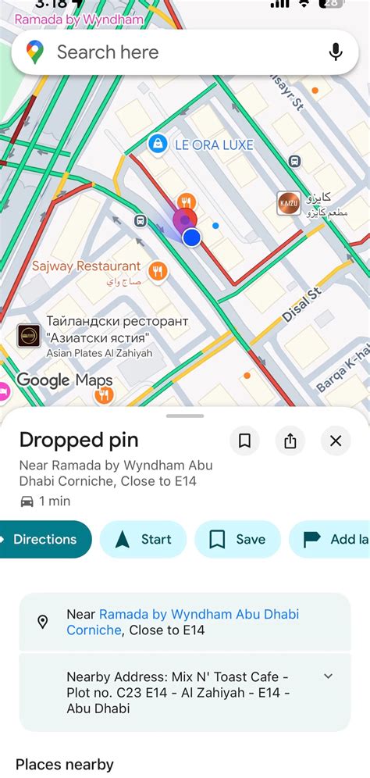Tap the Directions button
Image resolution: width=370 pixels, height=778 pixels.
click(x=45, y=539)
